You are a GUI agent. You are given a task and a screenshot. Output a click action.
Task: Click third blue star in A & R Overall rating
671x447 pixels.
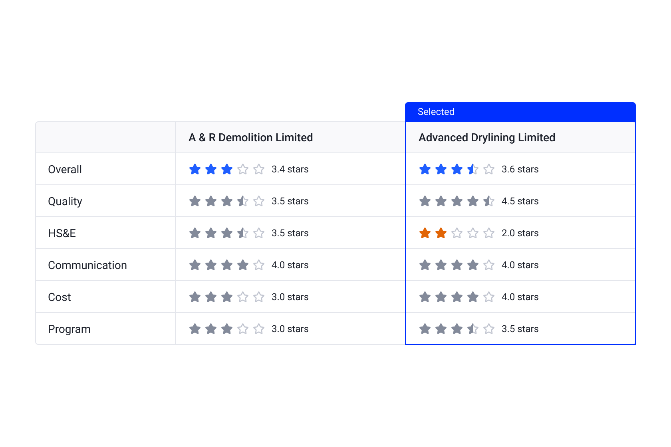[x=227, y=169]
